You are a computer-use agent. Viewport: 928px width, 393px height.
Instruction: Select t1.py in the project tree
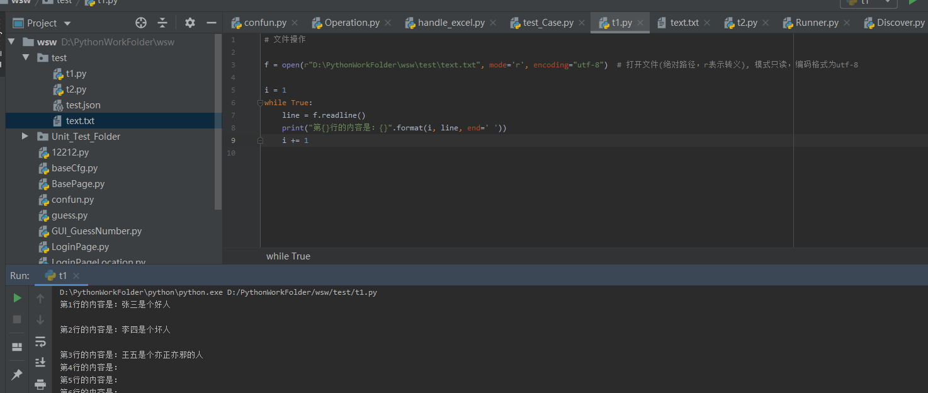pos(76,74)
